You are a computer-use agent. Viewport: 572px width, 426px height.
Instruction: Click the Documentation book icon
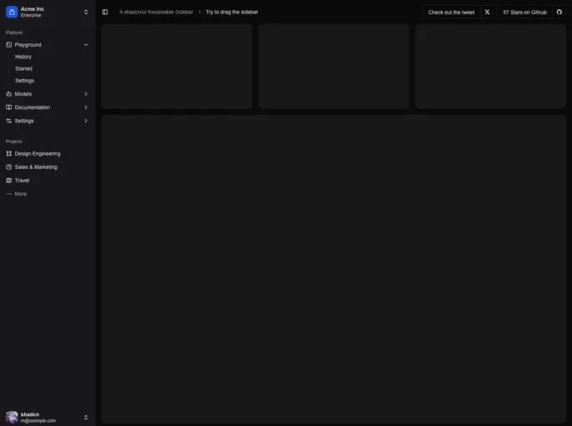(x=9, y=107)
